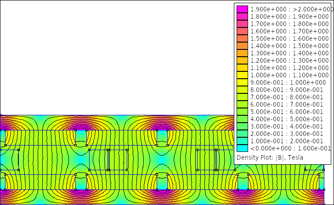This screenshot has width=334, height=205.
Task: Click the '8.000e-001 : 9.000e-001' range label
Action: coord(287,90)
